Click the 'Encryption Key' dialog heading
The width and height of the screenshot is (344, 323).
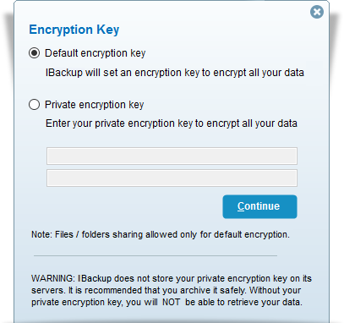pyautogui.click(x=74, y=30)
